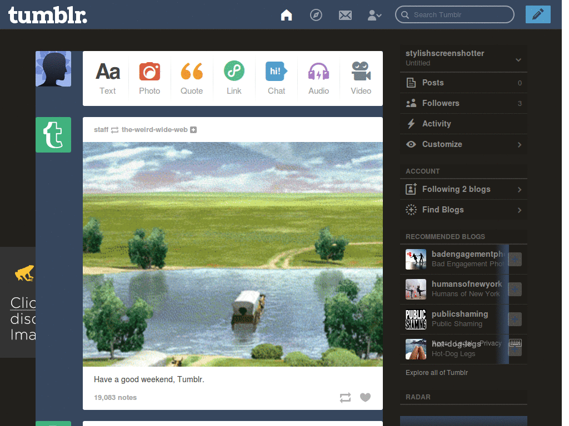Click the keyboard shortcuts icon

(x=515, y=343)
